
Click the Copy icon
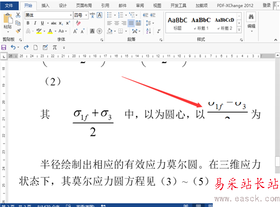click(x=18, y=23)
